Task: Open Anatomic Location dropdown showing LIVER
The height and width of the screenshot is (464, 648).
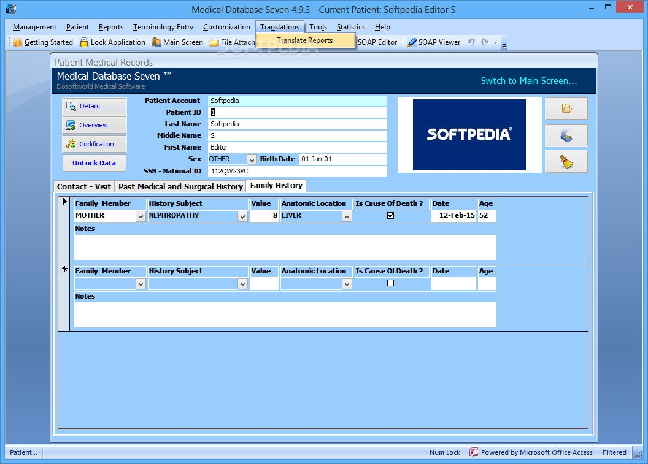Action: [x=347, y=216]
